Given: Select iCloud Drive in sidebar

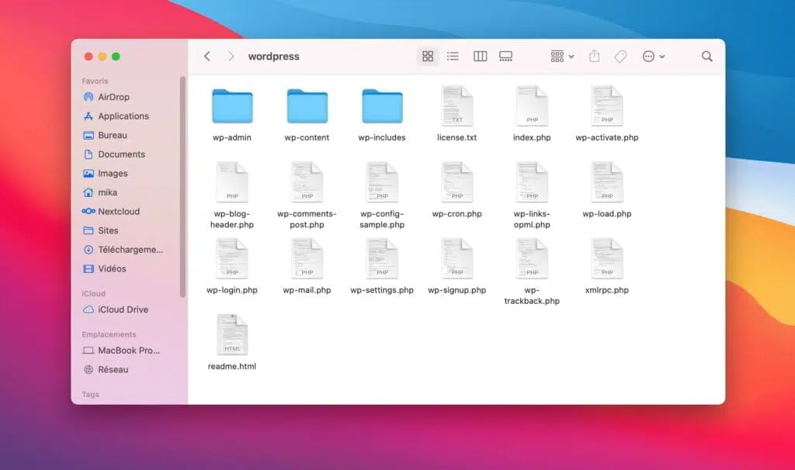Looking at the screenshot, I should (x=123, y=309).
